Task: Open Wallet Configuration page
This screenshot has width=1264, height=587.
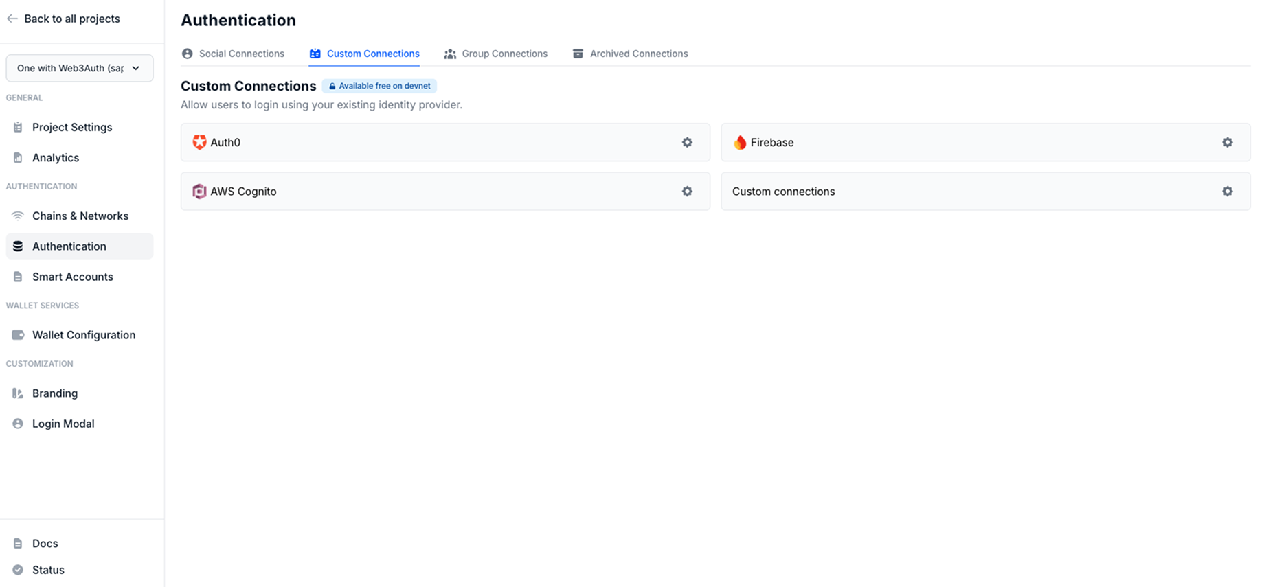Action: tap(83, 335)
